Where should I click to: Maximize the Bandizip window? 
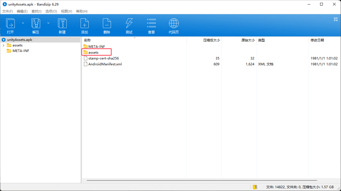point(321,4)
